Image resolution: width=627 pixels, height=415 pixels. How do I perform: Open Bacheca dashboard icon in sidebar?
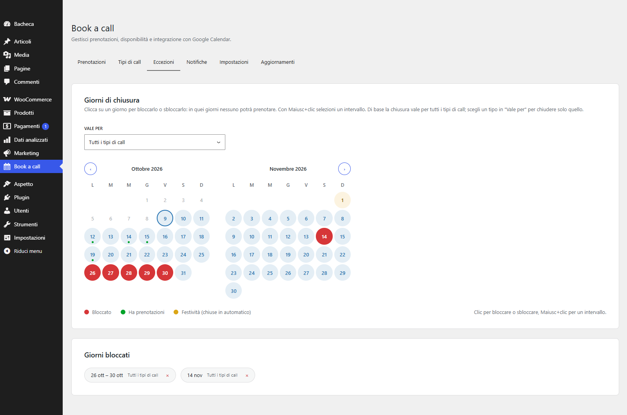(x=7, y=24)
